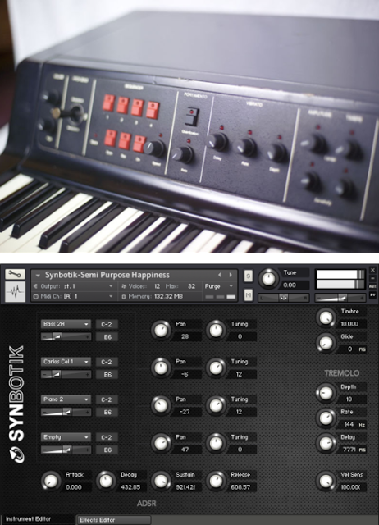379x525 pixels.
Task: Click the Vel Sens knob
Action: 326,481
